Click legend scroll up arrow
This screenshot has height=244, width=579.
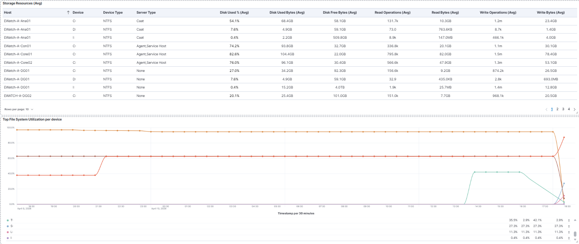pyautogui.click(x=575, y=220)
